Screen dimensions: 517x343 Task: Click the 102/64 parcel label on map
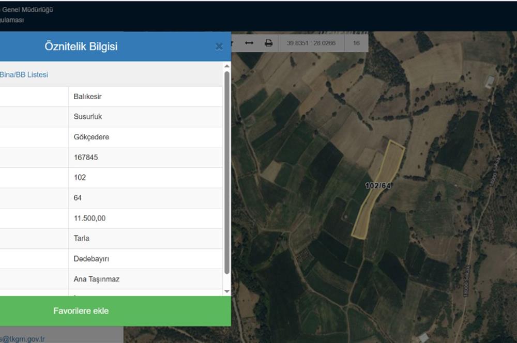[x=378, y=186]
